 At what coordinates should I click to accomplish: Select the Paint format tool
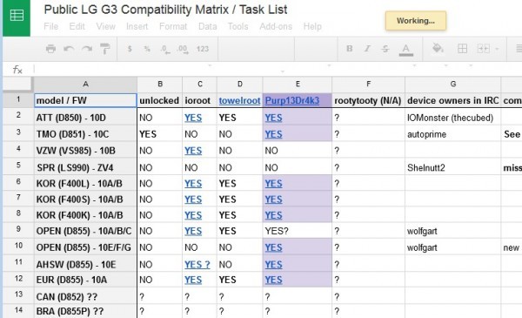(105, 49)
